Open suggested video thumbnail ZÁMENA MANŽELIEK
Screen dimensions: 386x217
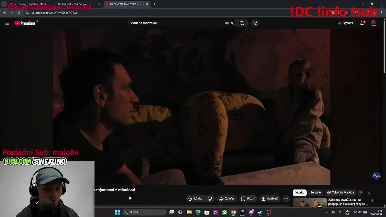click(x=310, y=203)
